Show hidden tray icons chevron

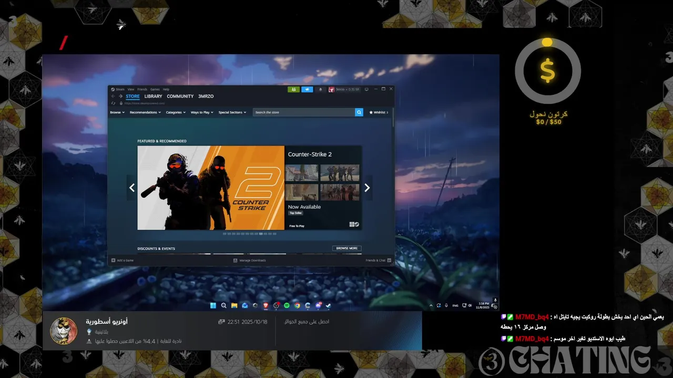click(431, 305)
